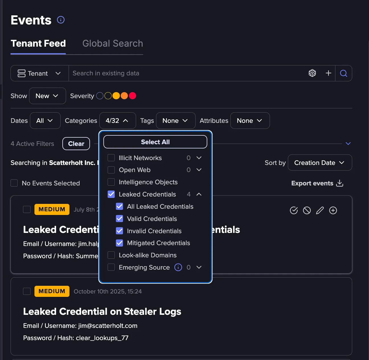Mark first event with checkmark circle icon
Viewport: 369px width, 360px height.
tap(294, 210)
